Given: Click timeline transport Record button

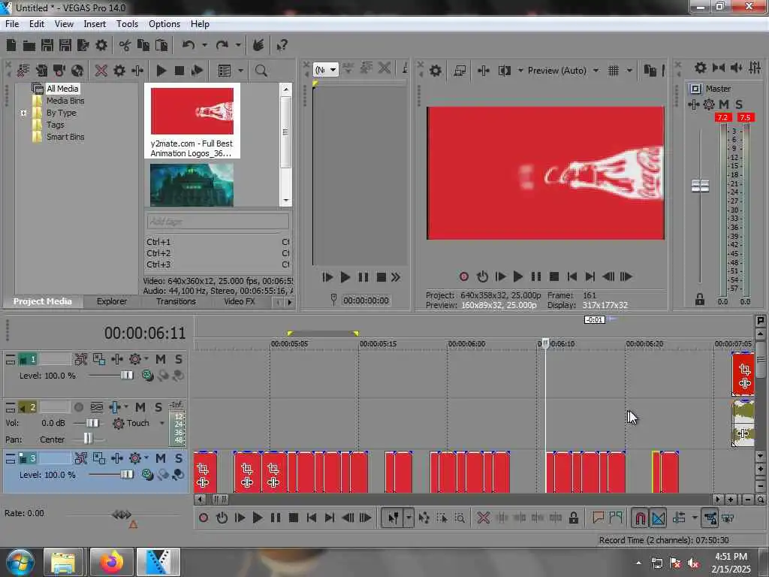Looking at the screenshot, I should pyautogui.click(x=204, y=518).
